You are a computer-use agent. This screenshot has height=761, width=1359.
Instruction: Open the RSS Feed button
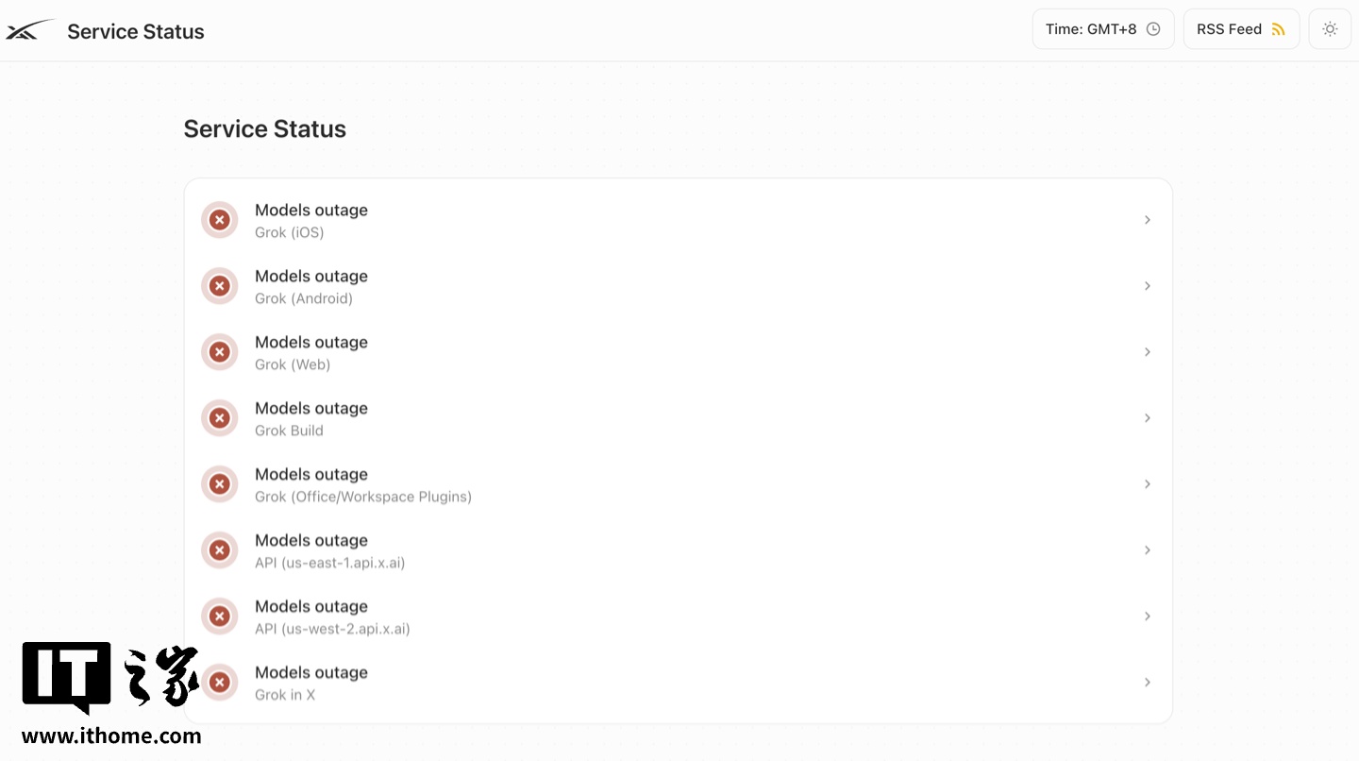coord(1241,29)
